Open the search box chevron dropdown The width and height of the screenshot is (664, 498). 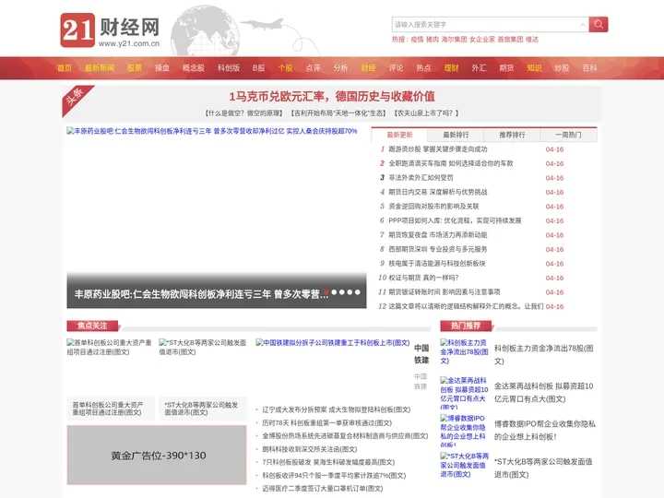click(x=583, y=25)
